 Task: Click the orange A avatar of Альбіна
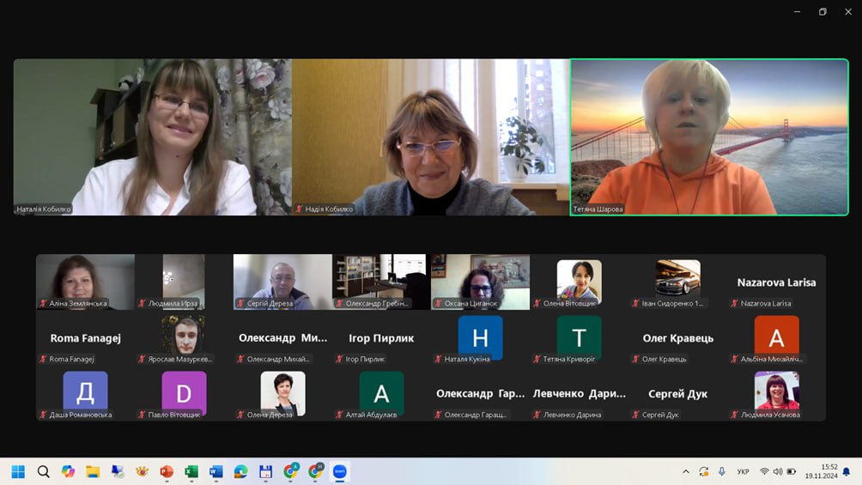[776, 336]
